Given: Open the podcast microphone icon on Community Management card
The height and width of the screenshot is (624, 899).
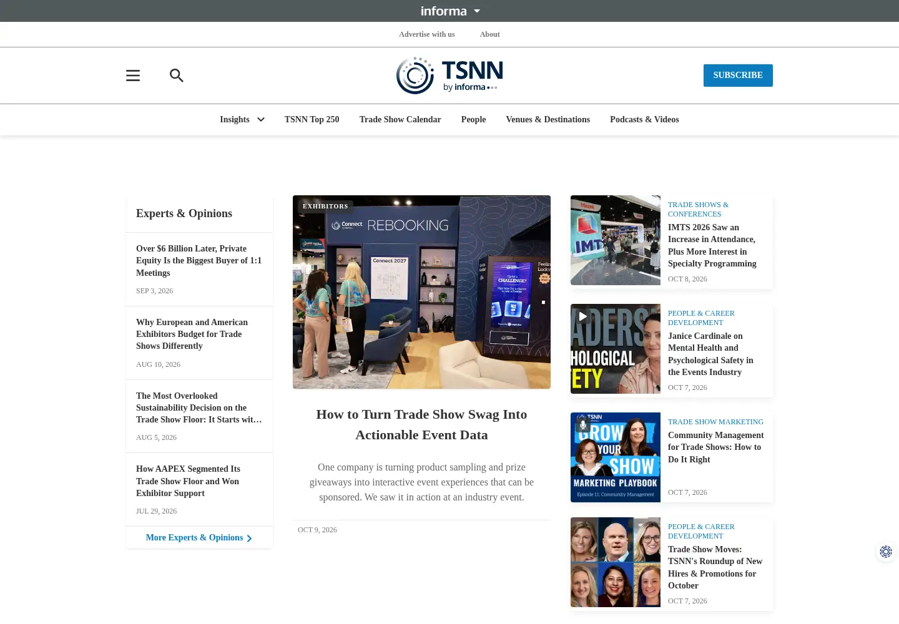Looking at the screenshot, I should pos(582,424).
